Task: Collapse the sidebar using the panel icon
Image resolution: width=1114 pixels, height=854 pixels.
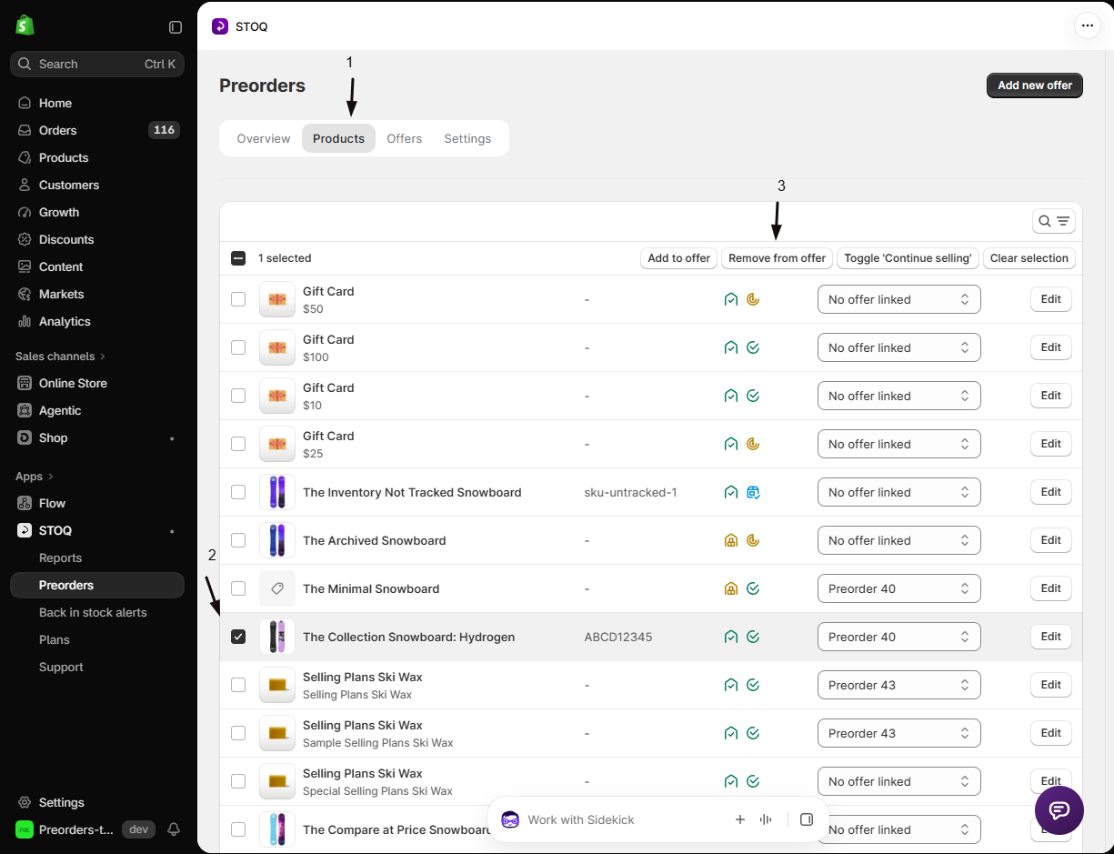Action: point(176,27)
